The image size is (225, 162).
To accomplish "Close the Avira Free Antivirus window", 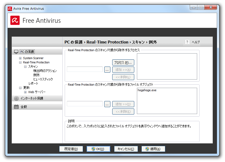I will coord(211,7).
